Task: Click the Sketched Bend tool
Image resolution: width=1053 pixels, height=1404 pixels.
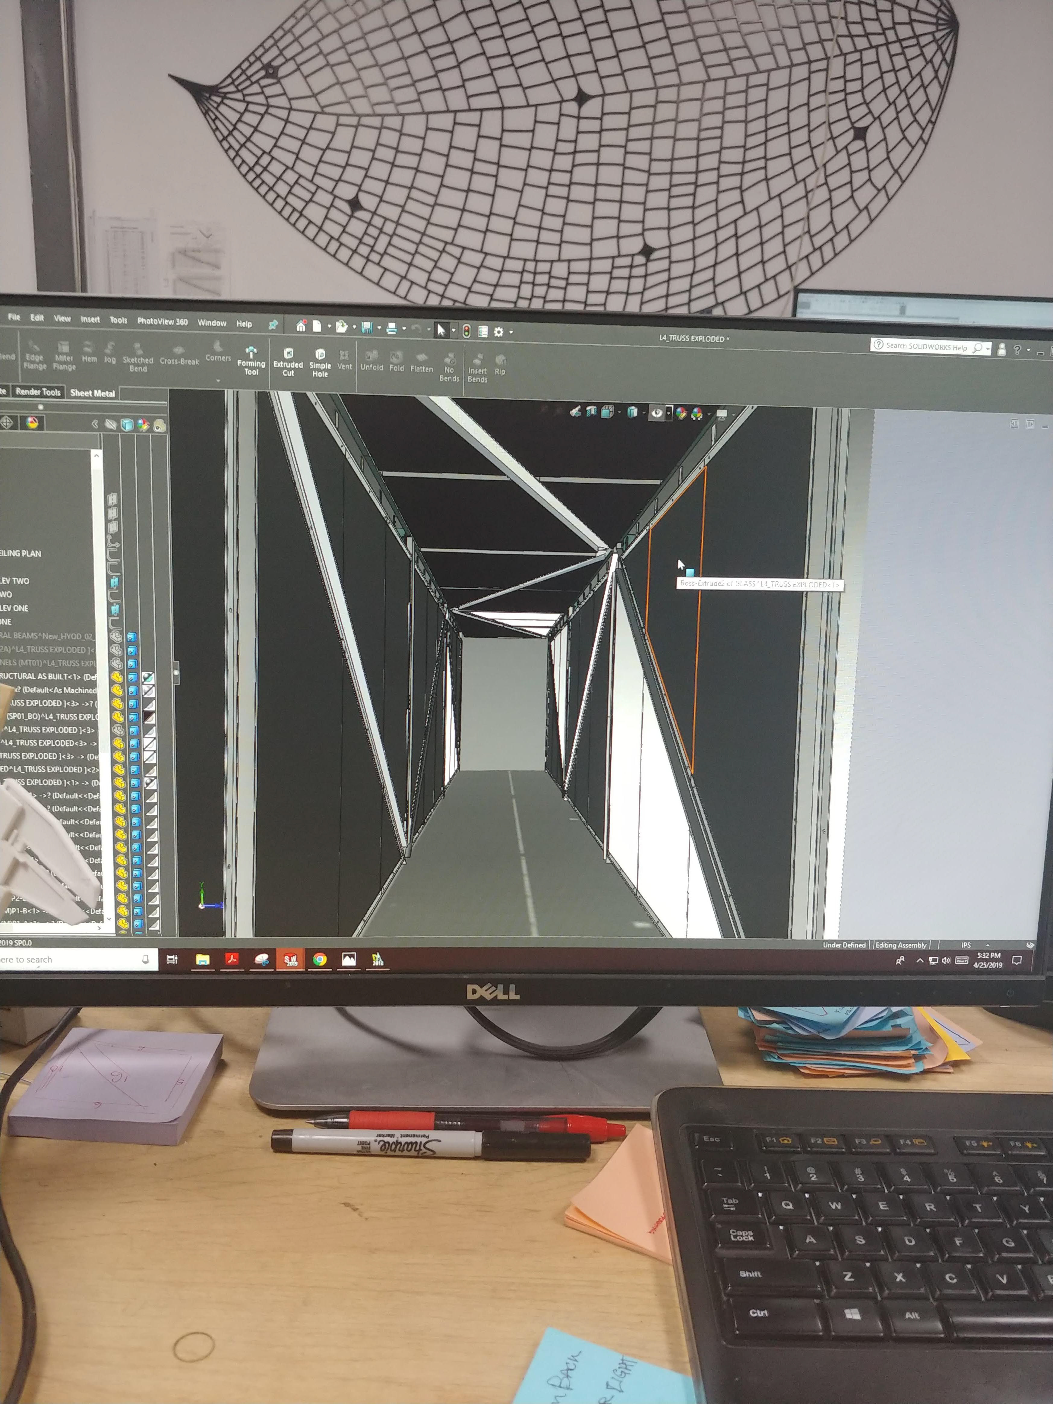Action: click(x=138, y=357)
